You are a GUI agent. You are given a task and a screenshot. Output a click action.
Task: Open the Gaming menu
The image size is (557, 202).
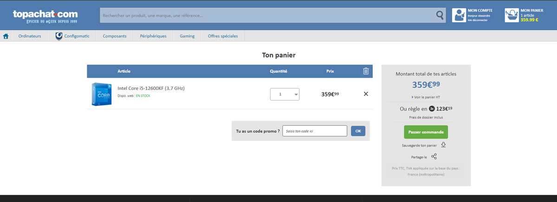[187, 36]
